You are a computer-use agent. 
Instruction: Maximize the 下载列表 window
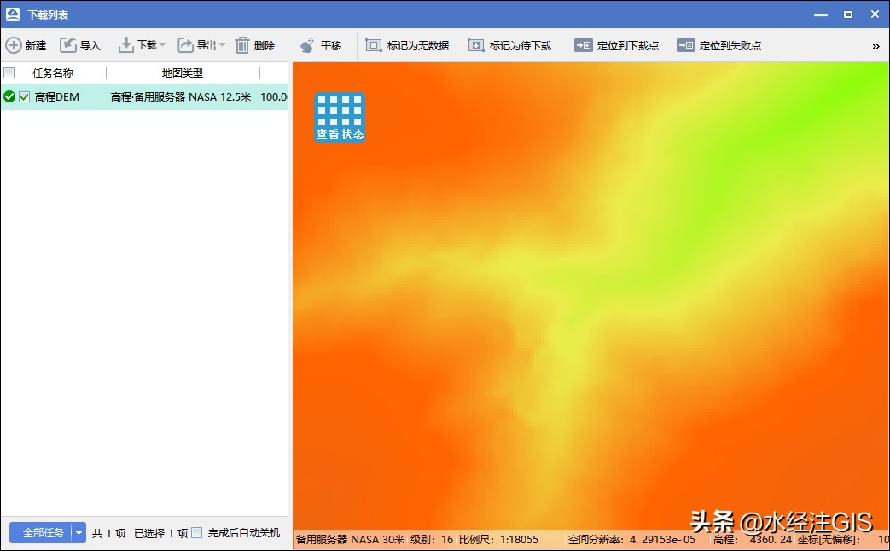848,14
